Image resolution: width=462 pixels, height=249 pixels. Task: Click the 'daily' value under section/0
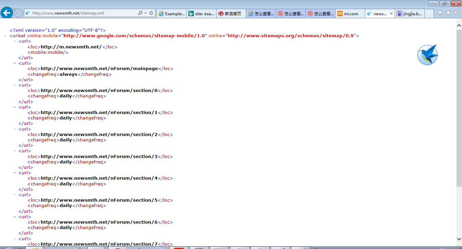click(x=66, y=96)
